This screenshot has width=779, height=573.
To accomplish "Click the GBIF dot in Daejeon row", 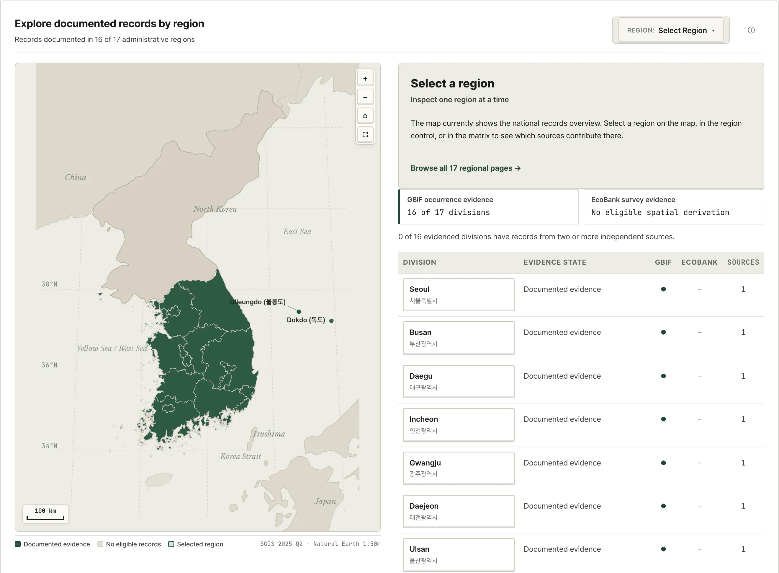I will [663, 506].
